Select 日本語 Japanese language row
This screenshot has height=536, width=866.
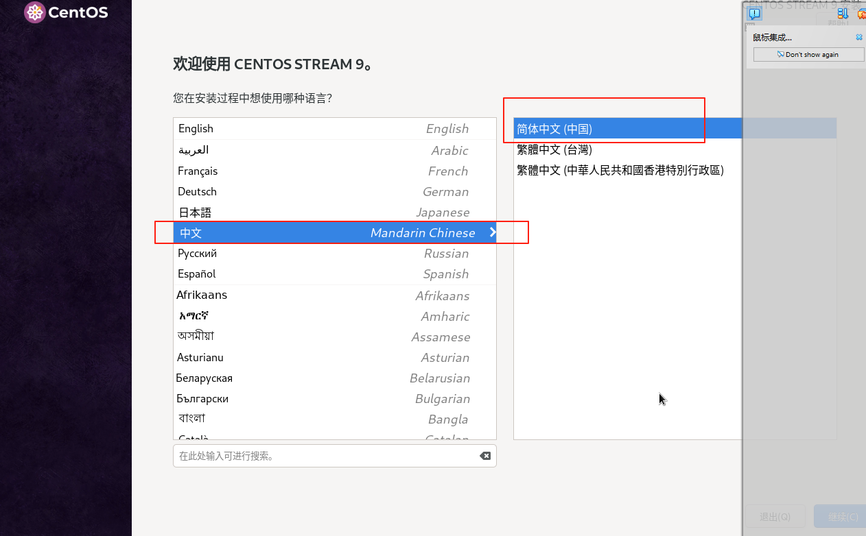(335, 212)
